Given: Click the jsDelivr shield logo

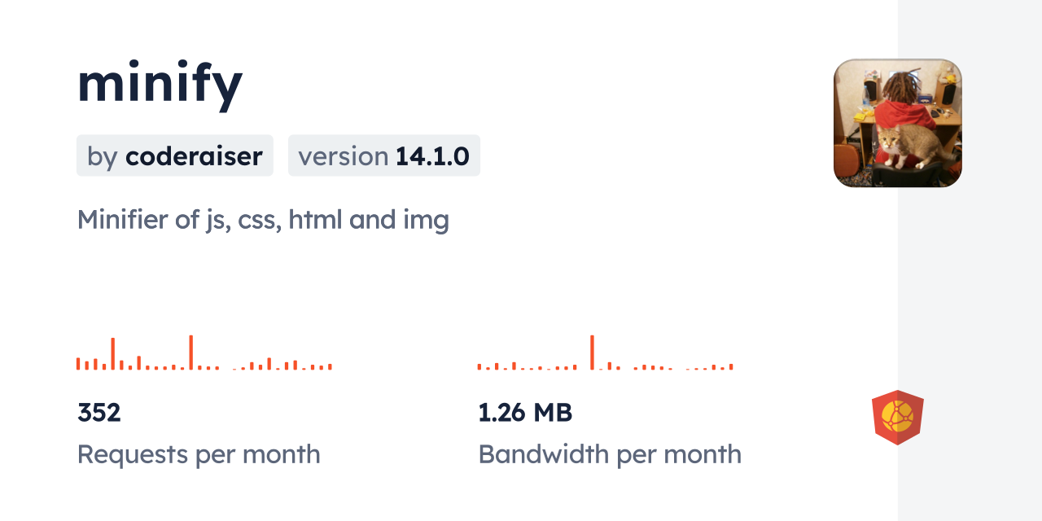Looking at the screenshot, I should click(x=897, y=418).
